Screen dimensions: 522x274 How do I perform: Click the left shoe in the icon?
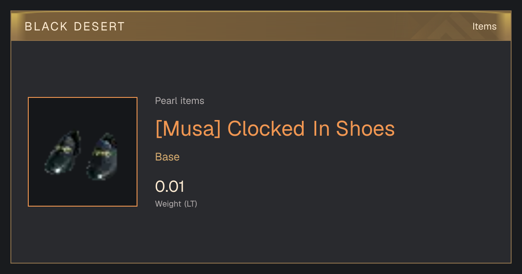pos(63,152)
